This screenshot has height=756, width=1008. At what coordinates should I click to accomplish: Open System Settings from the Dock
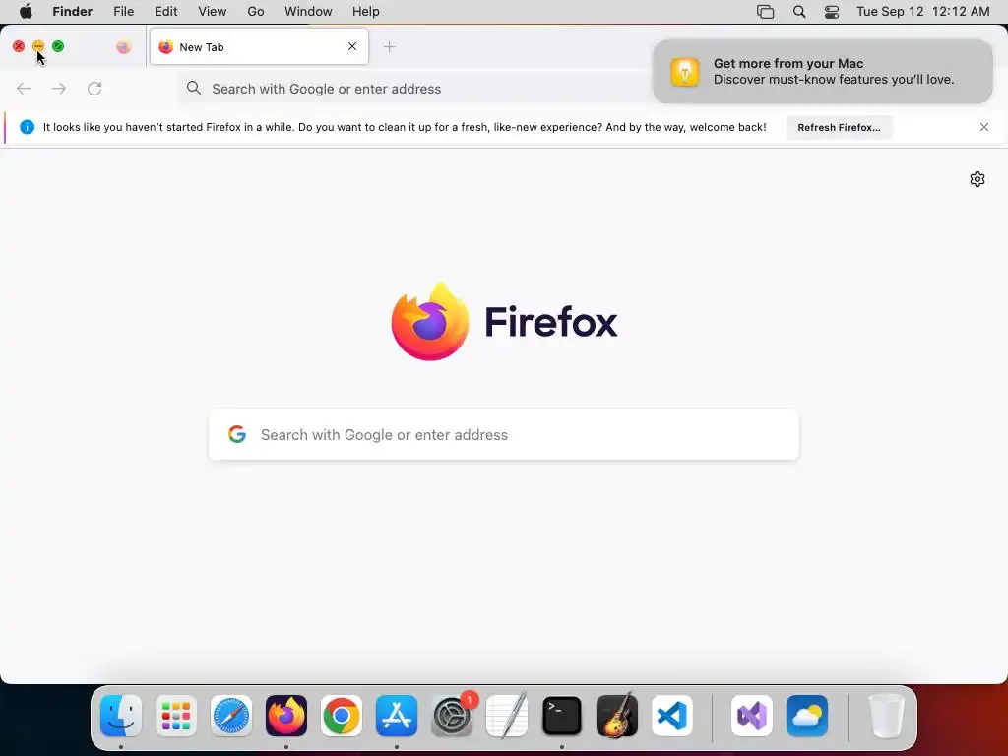(x=452, y=716)
